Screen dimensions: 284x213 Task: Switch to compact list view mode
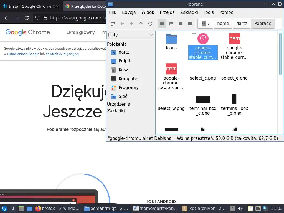click(181, 24)
